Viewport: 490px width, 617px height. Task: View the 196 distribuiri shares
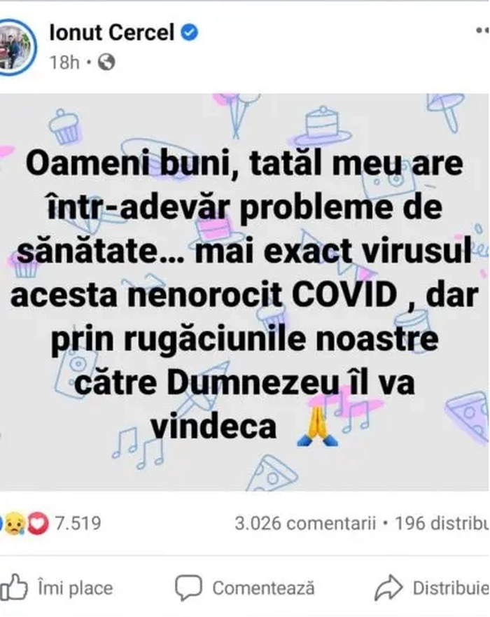coord(442,524)
